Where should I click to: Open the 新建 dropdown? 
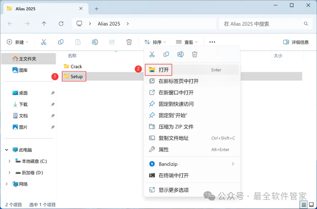pos(17,42)
